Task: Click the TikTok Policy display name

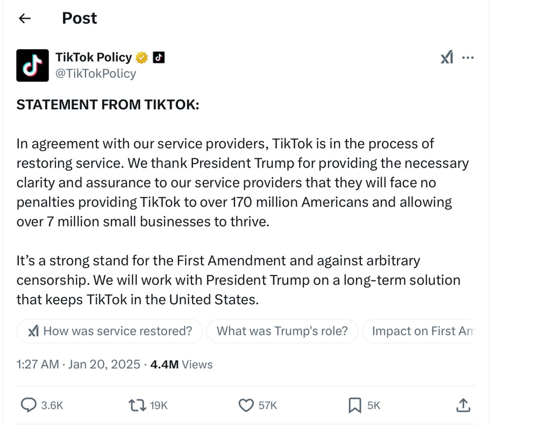Action: (94, 57)
